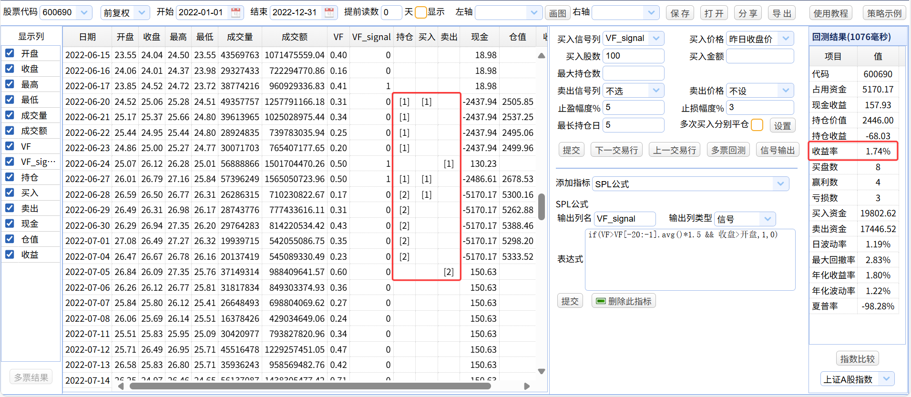911x397 pixels.
Task: Open the 买入价格 dropdown
Action: 786,39
